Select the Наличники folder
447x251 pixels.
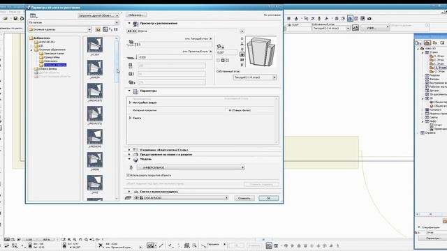tap(50, 61)
